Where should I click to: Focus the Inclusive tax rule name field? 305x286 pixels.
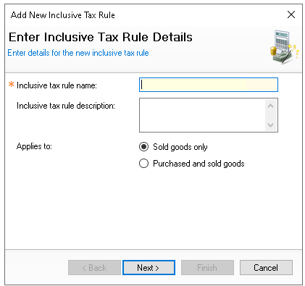[209, 85]
